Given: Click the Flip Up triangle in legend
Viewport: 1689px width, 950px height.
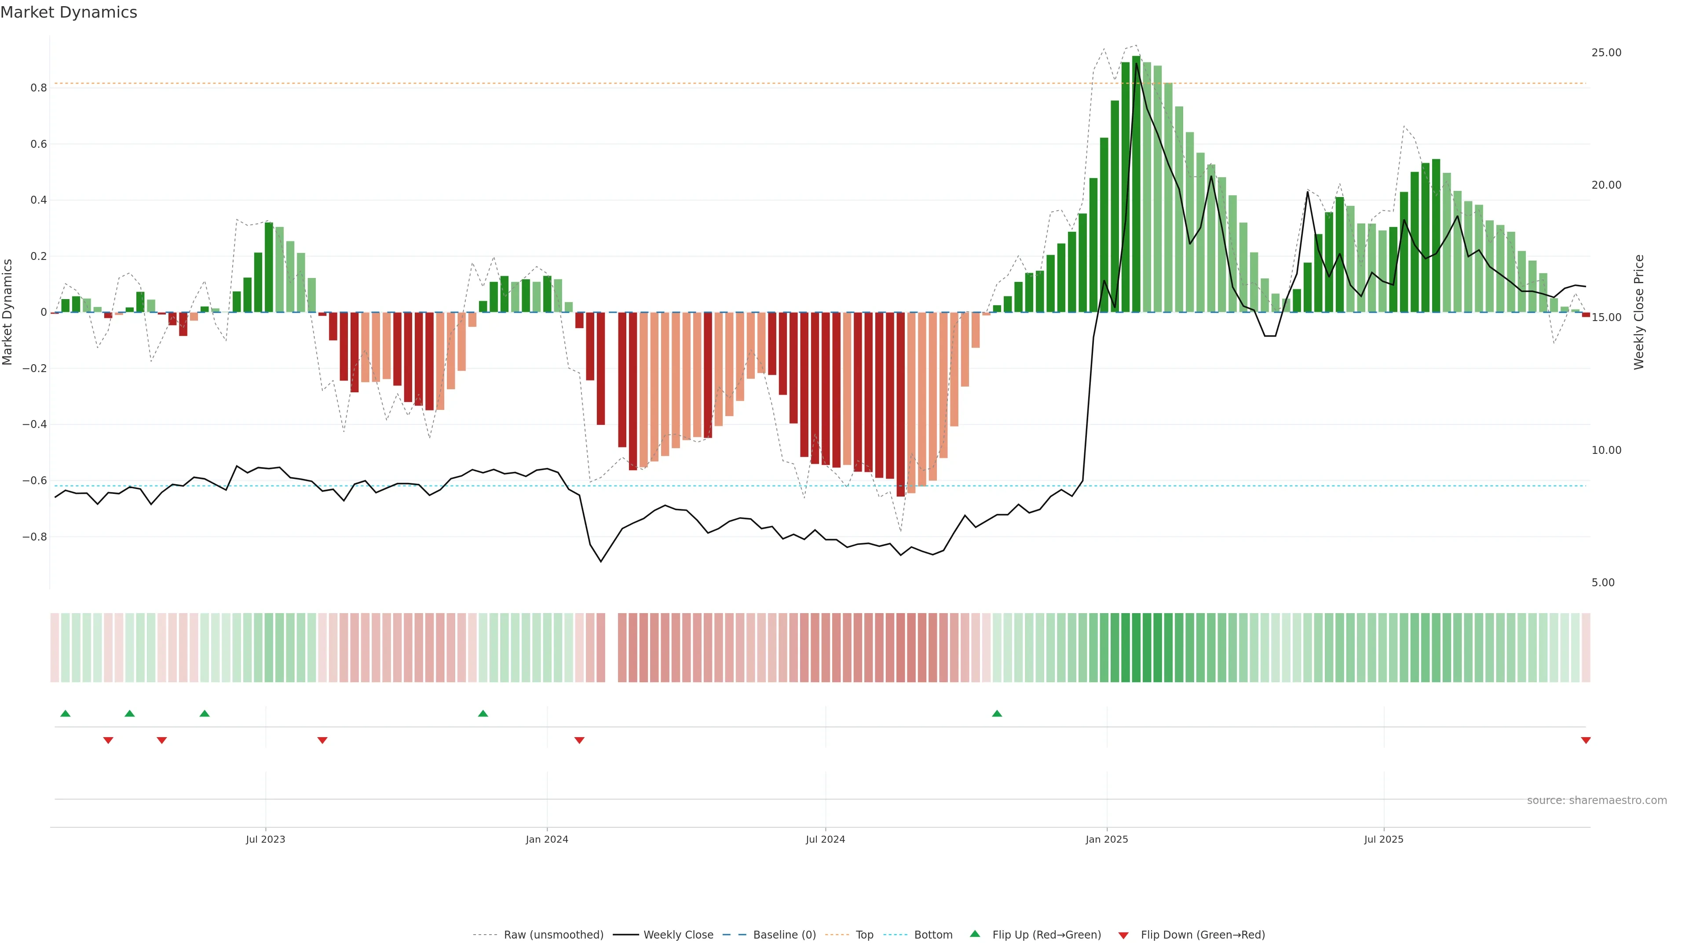Looking at the screenshot, I should [975, 934].
